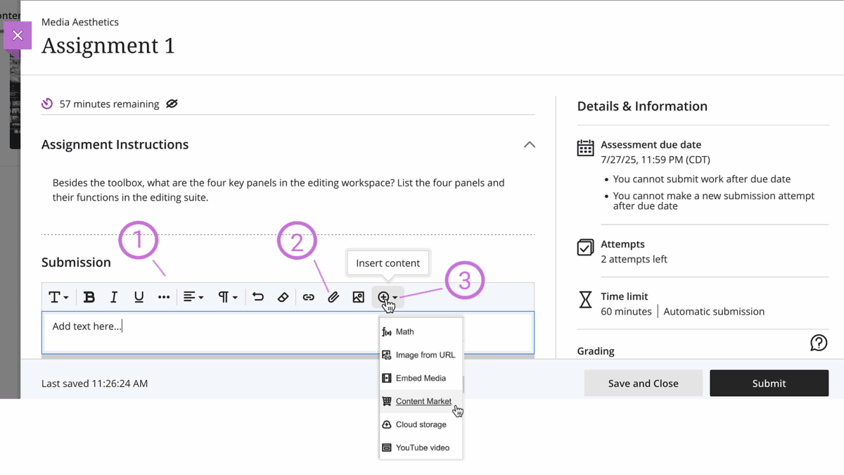Click the undo arrow icon

pyautogui.click(x=258, y=297)
